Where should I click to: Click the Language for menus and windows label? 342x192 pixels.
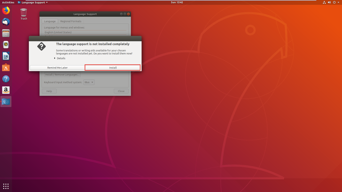[x=64, y=27]
